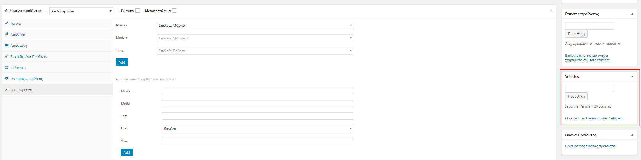Screen dimensions: 641x160
Task: Collapse the Vehicles panel with its arrow
Action: pos(632,76)
